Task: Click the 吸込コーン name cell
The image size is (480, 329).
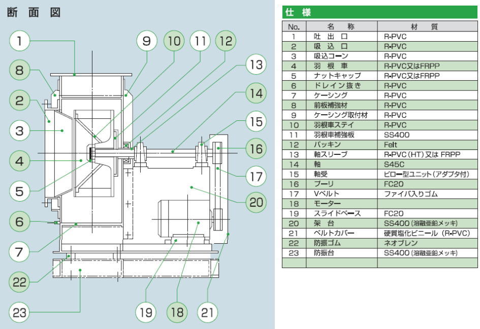Action: (342, 56)
